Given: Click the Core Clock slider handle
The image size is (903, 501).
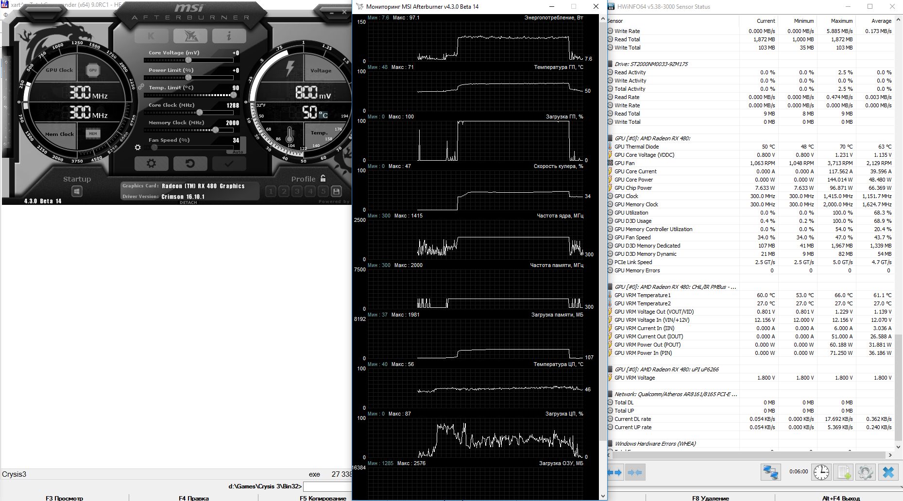Looking at the screenshot, I should pos(200,113).
